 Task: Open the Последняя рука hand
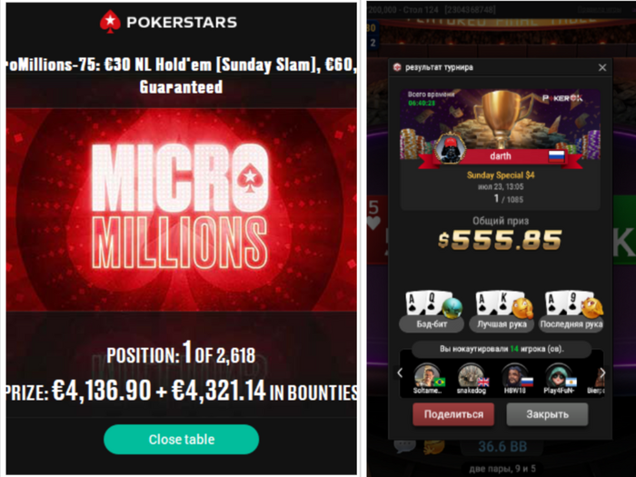[571, 312]
